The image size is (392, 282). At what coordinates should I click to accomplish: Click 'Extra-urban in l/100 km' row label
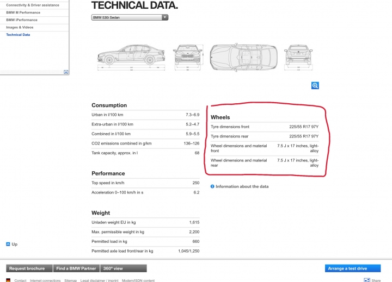(x=112, y=124)
